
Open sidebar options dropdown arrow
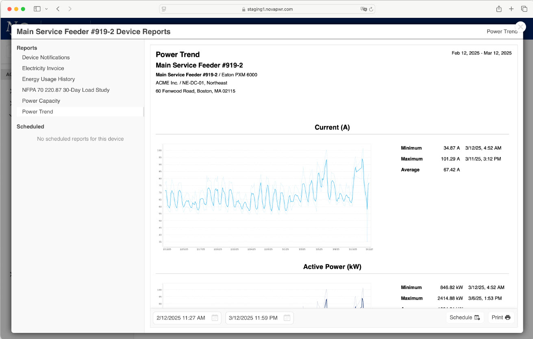click(46, 9)
